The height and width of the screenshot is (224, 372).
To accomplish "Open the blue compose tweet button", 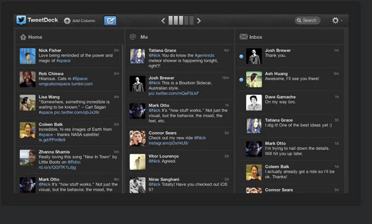I will click(110, 20).
